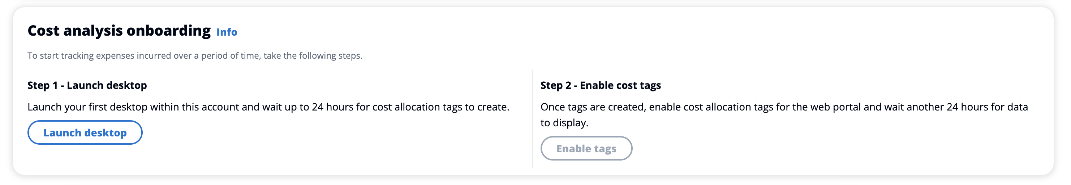The width and height of the screenshot is (1071, 185).
Task: Click "web portal" in the Step 2 description
Action: 835,107
